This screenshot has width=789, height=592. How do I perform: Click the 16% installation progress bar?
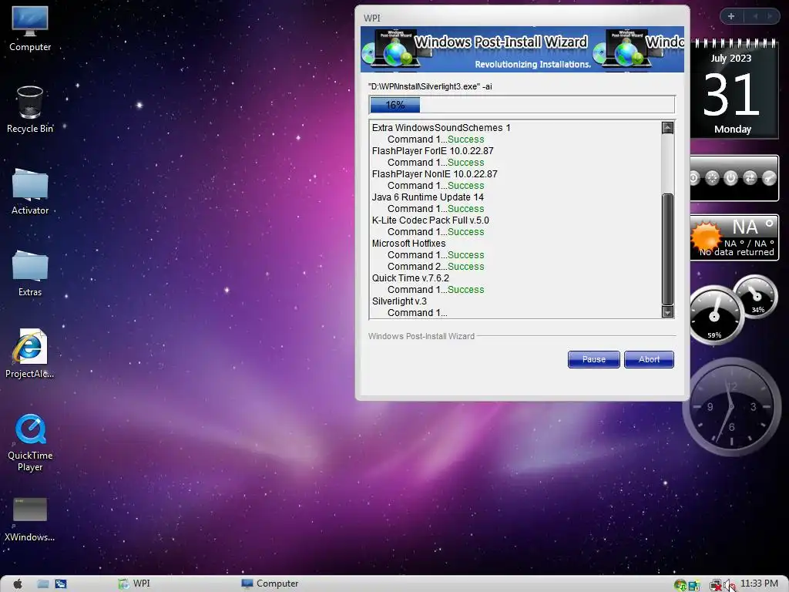[x=522, y=105]
